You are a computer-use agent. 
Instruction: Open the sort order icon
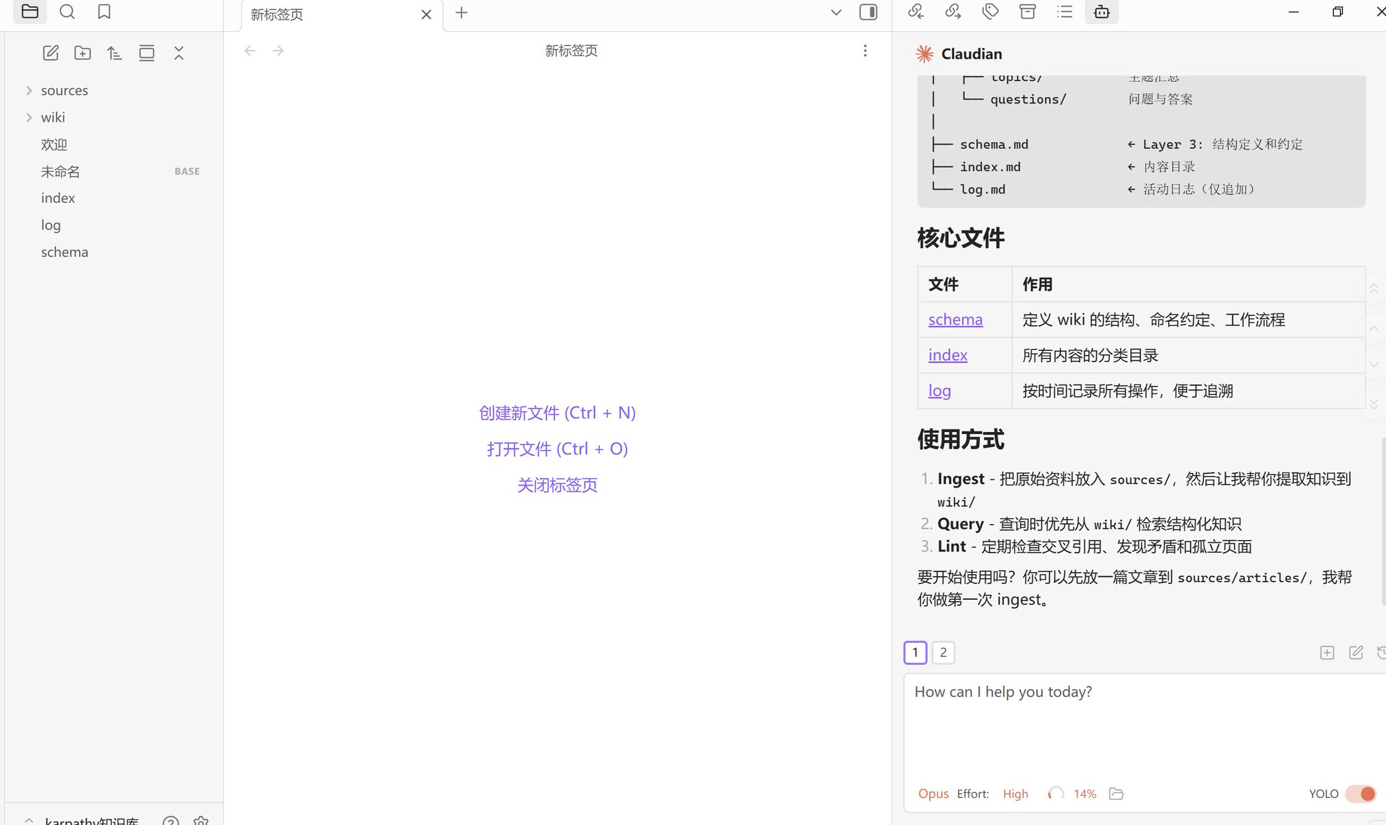114,53
